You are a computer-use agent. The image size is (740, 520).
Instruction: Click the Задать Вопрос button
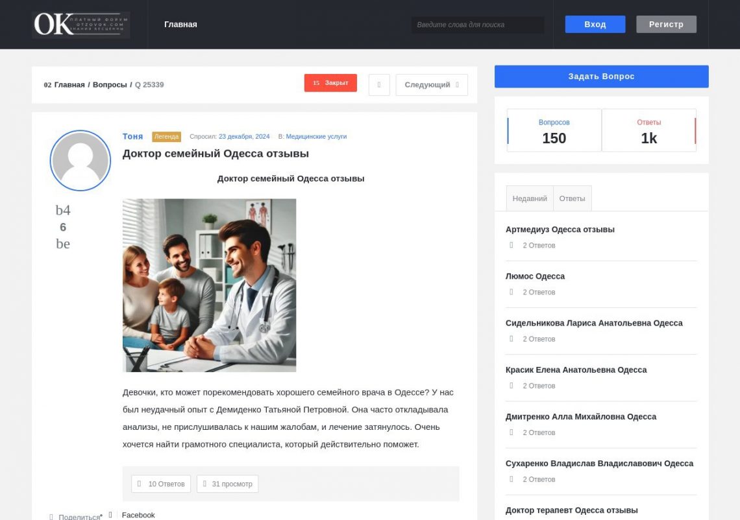click(601, 77)
